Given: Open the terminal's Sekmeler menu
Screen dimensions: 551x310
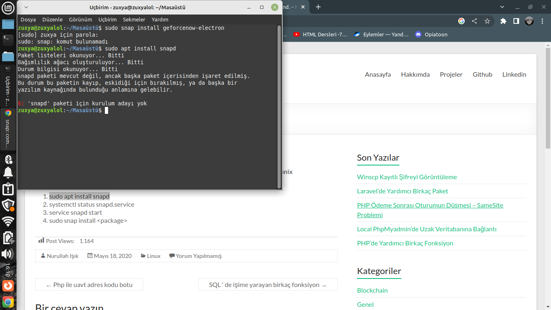Looking at the screenshot, I should 134,19.
